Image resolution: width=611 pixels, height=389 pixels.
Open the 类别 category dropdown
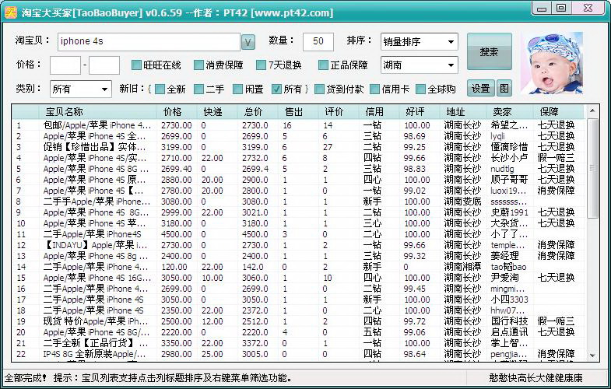click(x=81, y=89)
